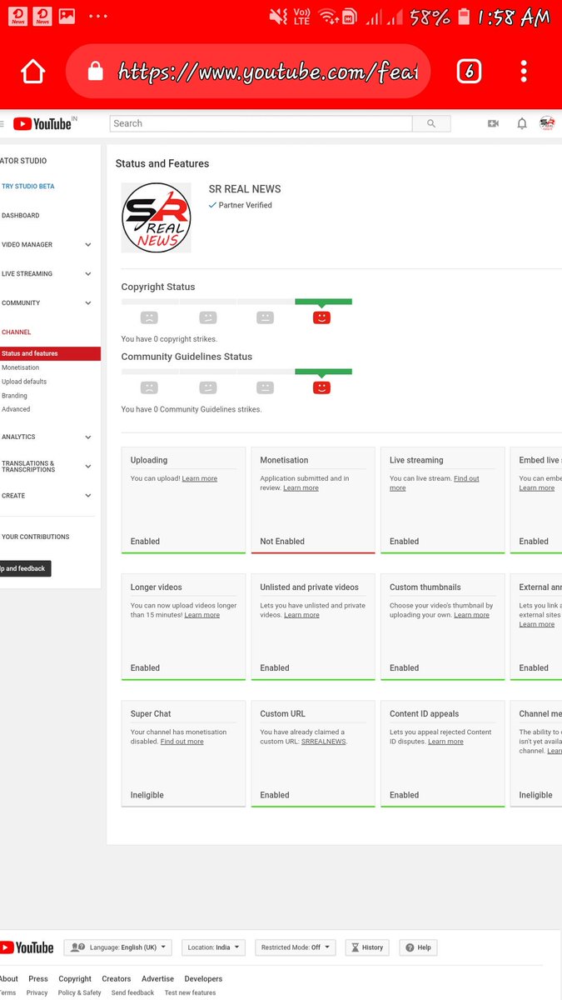Open Upload defaults in sidebar

click(24, 382)
